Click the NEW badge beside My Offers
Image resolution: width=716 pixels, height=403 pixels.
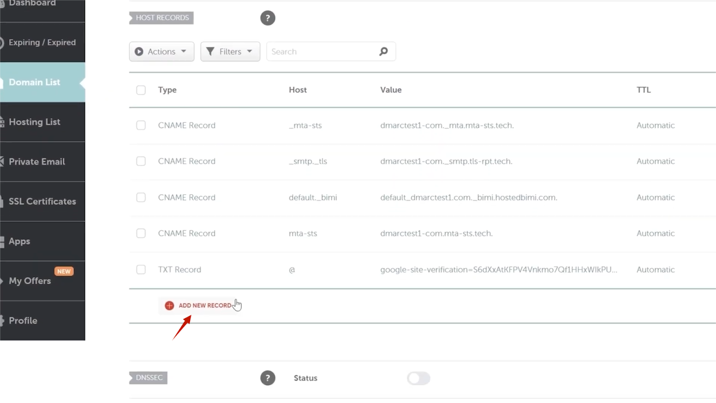(64, 271)
